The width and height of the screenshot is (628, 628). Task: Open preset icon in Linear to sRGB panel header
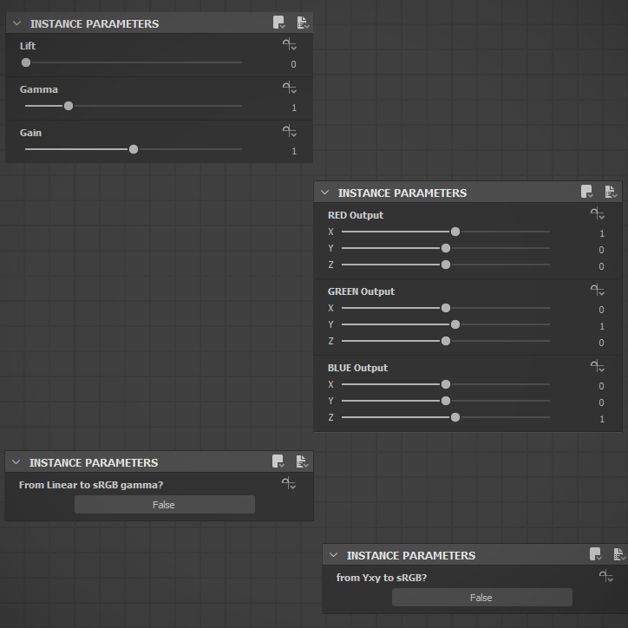[278, 461]
